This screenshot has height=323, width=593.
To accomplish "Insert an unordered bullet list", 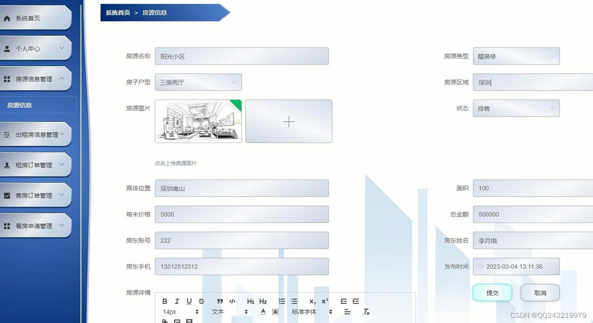I will click(294, 301).
